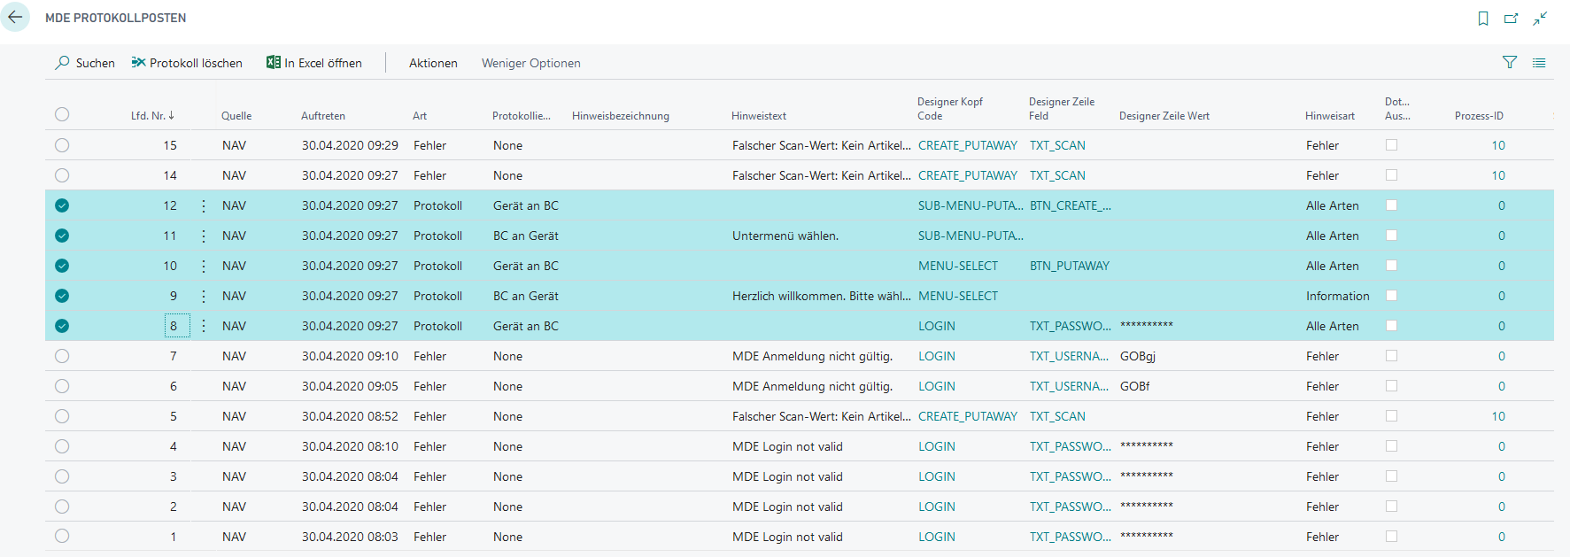Sort by Lfd. Nr. column header

(151, 116)
